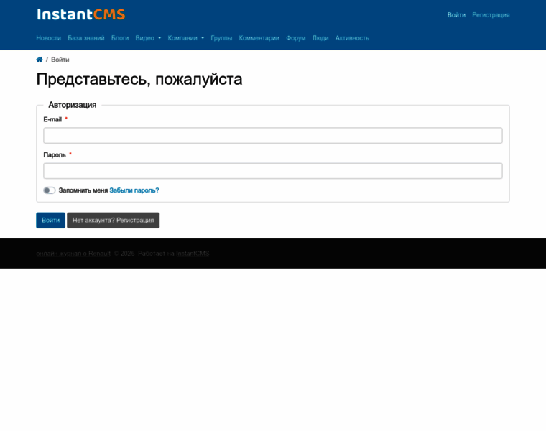The height and width of the screenshot is (431, 546).
Task: Click the InstantCMS logo
Action: point(80,14)
